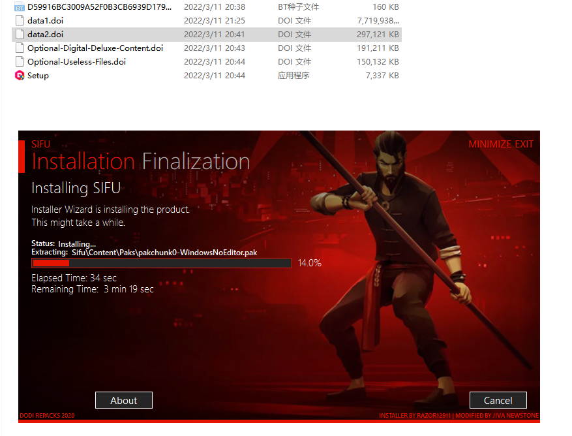This screenshot has height=436, width=572.
Task: Click the Optional-Useless-Files.doi file icon
Action: [x=20, y=62]
